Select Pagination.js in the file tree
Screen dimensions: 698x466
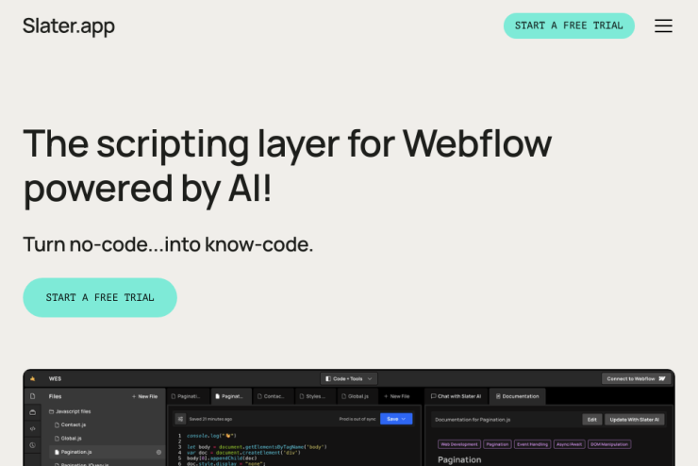coord(73,452)
